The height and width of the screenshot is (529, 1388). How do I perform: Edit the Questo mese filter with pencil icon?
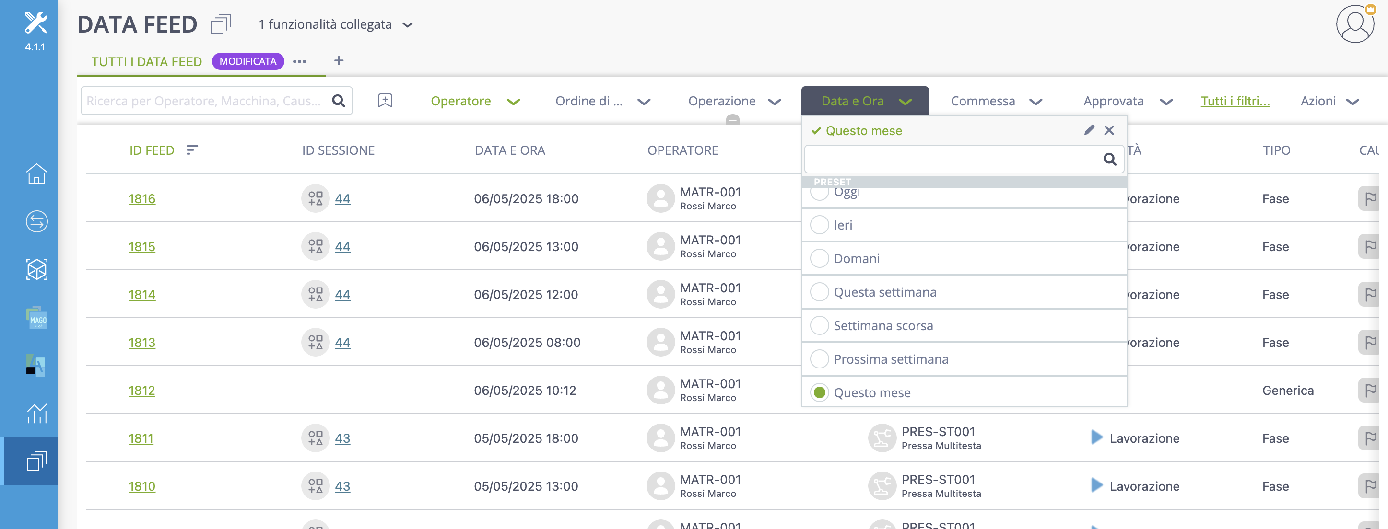click(1090, 130)
